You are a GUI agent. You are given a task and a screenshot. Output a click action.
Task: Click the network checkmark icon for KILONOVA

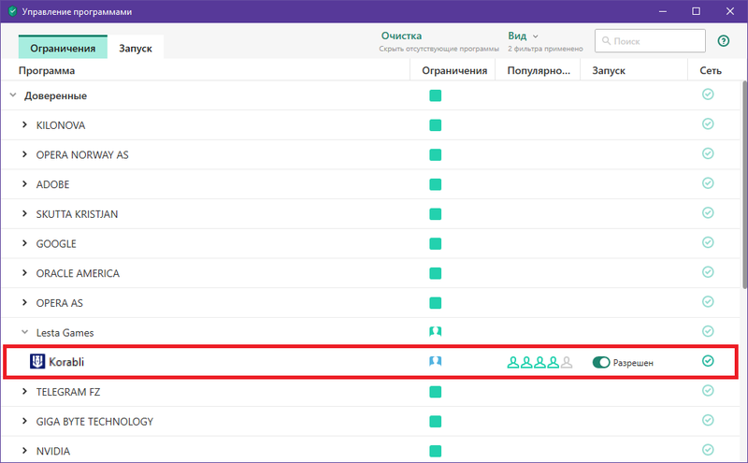coord(708,123)
